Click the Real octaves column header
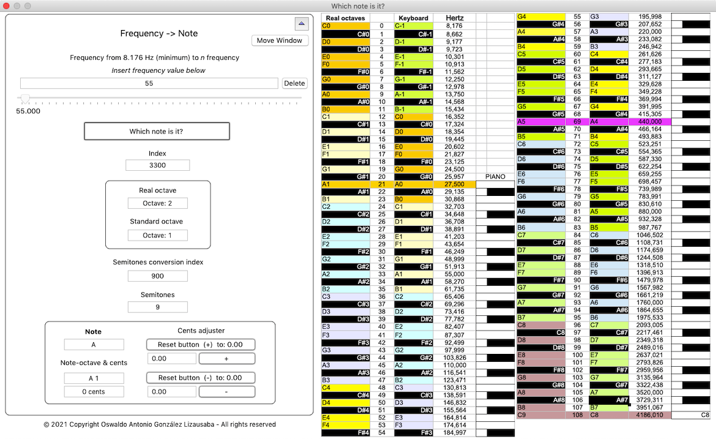 click(345, 18)
